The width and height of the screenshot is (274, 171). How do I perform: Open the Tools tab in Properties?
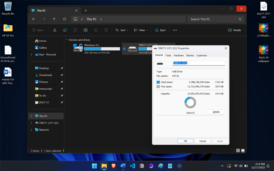168,55
